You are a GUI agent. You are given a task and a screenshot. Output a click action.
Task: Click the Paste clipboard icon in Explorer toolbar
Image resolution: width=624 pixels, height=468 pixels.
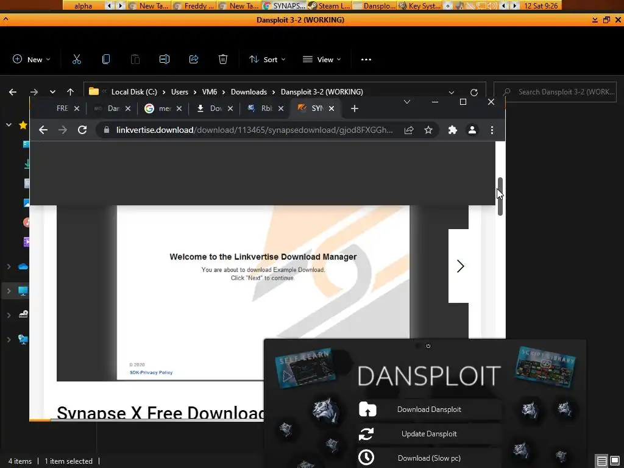click(135, 59)
